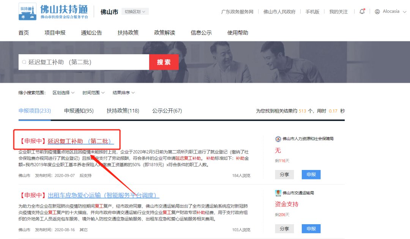
Task: Click the red 搜索 button
Action: [164, 62]
